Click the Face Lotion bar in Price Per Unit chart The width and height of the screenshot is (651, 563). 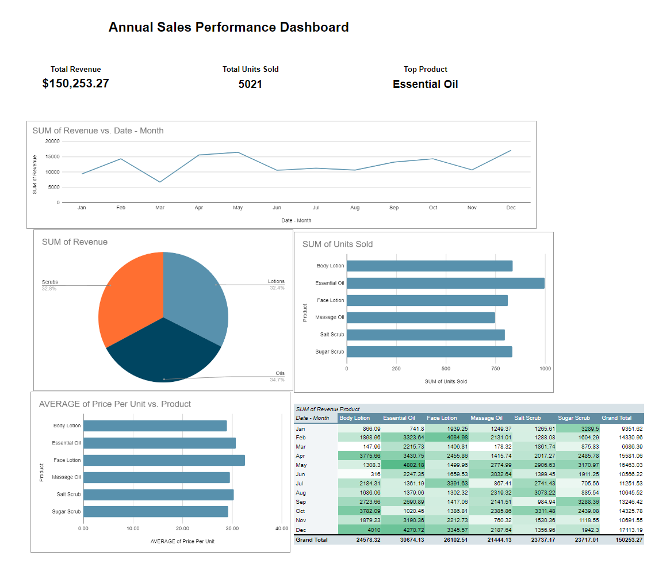coord(164,460)
